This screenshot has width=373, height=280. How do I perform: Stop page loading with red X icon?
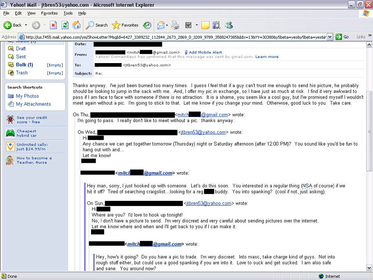point(53,25)
